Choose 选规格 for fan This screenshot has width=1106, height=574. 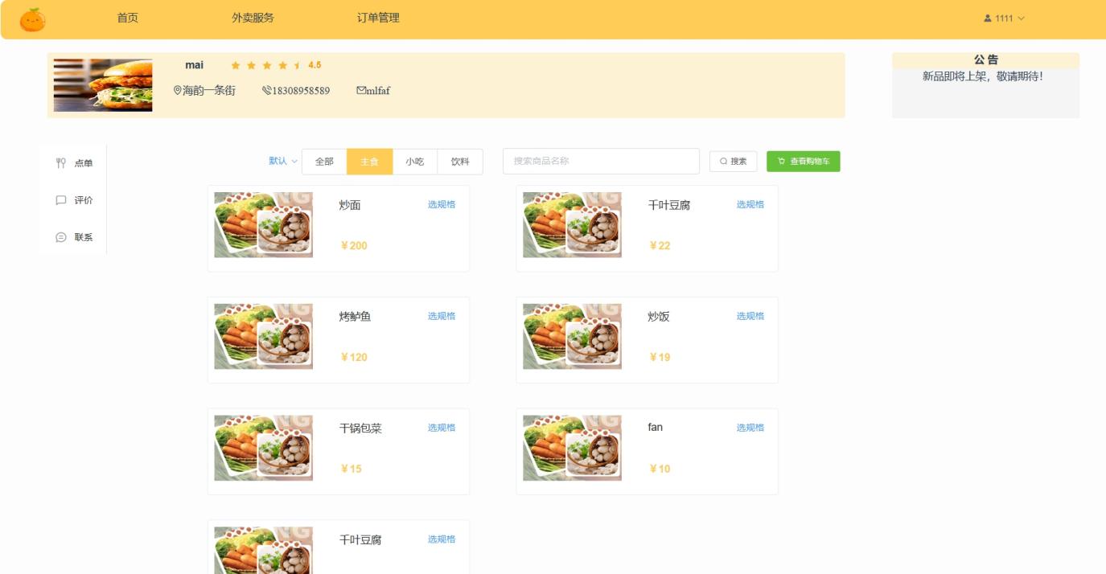pos(750,428)
